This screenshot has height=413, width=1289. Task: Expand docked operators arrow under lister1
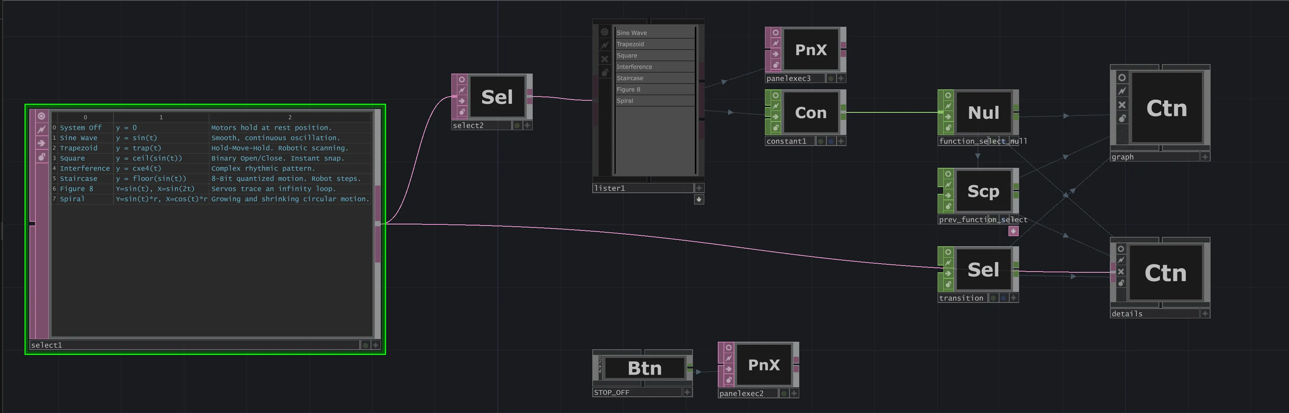coord(699,199)
